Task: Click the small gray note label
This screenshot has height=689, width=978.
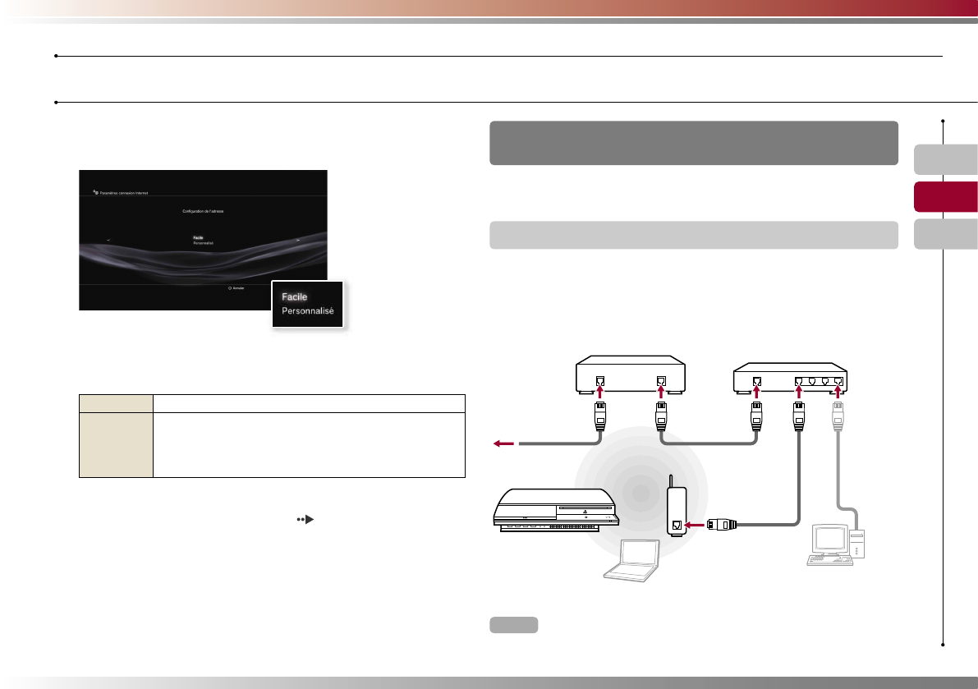Action: click(x=513, y=625)
